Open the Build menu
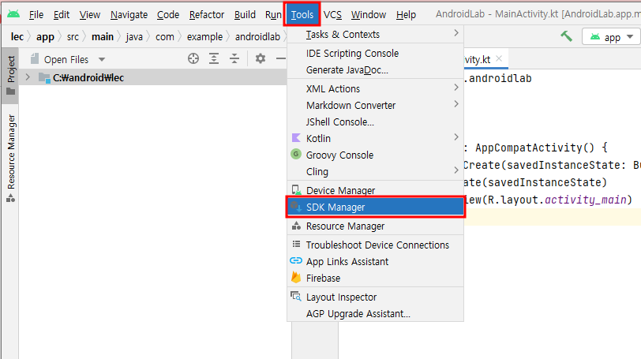 click(x=245, y=15)
